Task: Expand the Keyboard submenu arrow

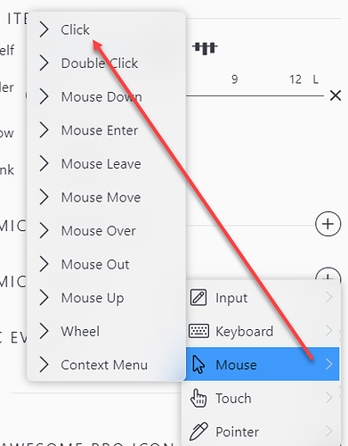Action: click(328, 331)
